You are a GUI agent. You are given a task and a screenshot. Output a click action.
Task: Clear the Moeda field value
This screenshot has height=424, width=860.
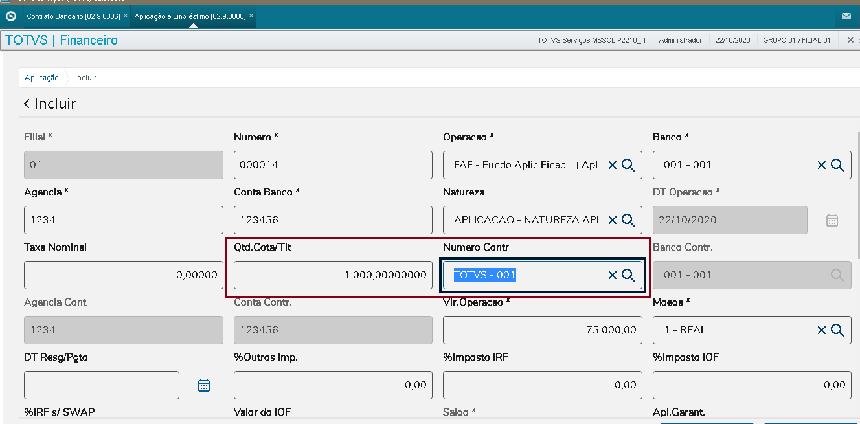(821, 330)
